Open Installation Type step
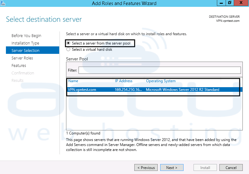This screenshot has height=174, width=249. [x=25, y=43]
